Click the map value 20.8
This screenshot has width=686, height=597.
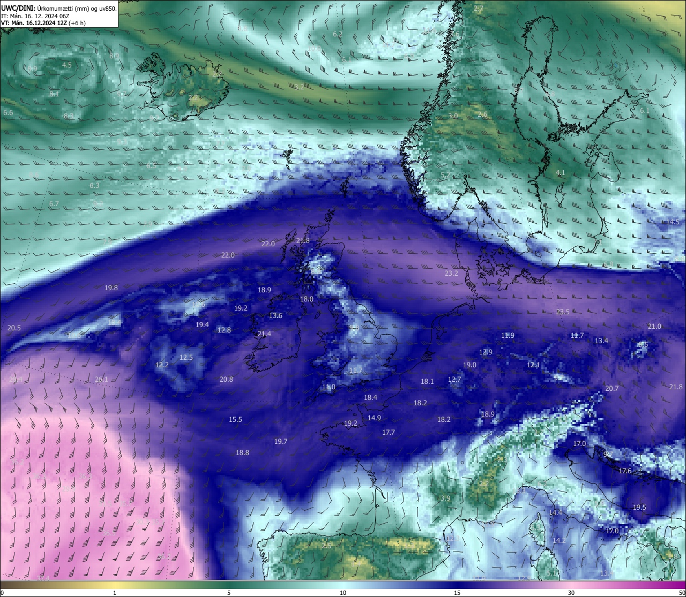coord(226,379)
